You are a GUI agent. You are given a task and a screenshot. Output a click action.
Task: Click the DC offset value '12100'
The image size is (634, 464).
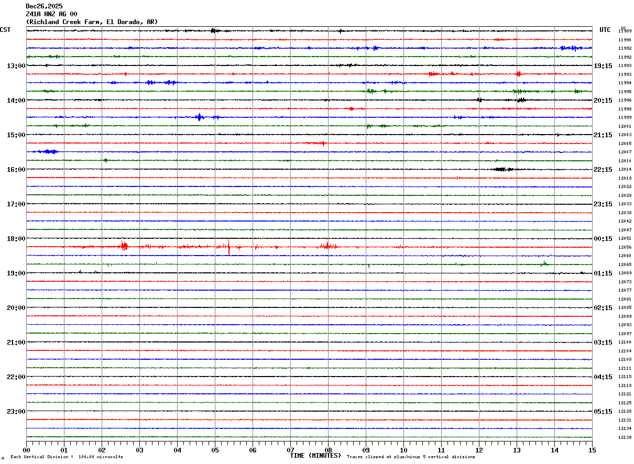click(x=625, y=343)
